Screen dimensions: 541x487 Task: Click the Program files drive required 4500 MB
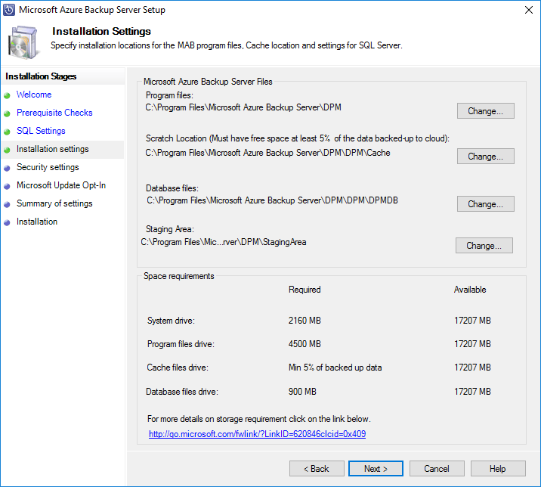click(305, 344)
